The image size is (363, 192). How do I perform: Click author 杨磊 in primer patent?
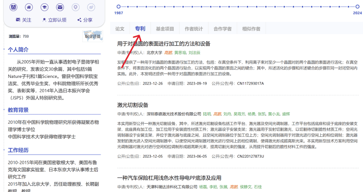coord(203,187)
